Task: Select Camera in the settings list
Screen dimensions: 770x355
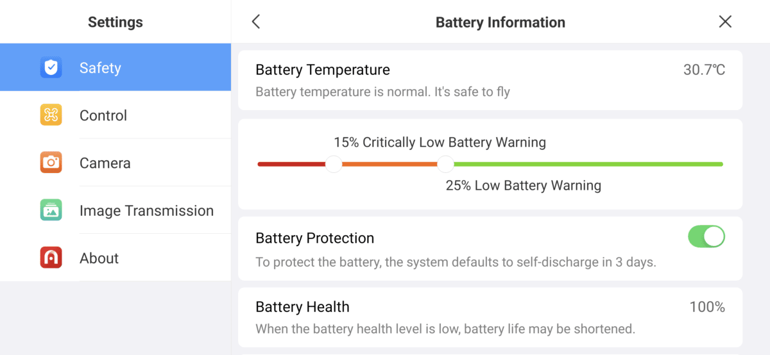Action: [x=116, y=163]
